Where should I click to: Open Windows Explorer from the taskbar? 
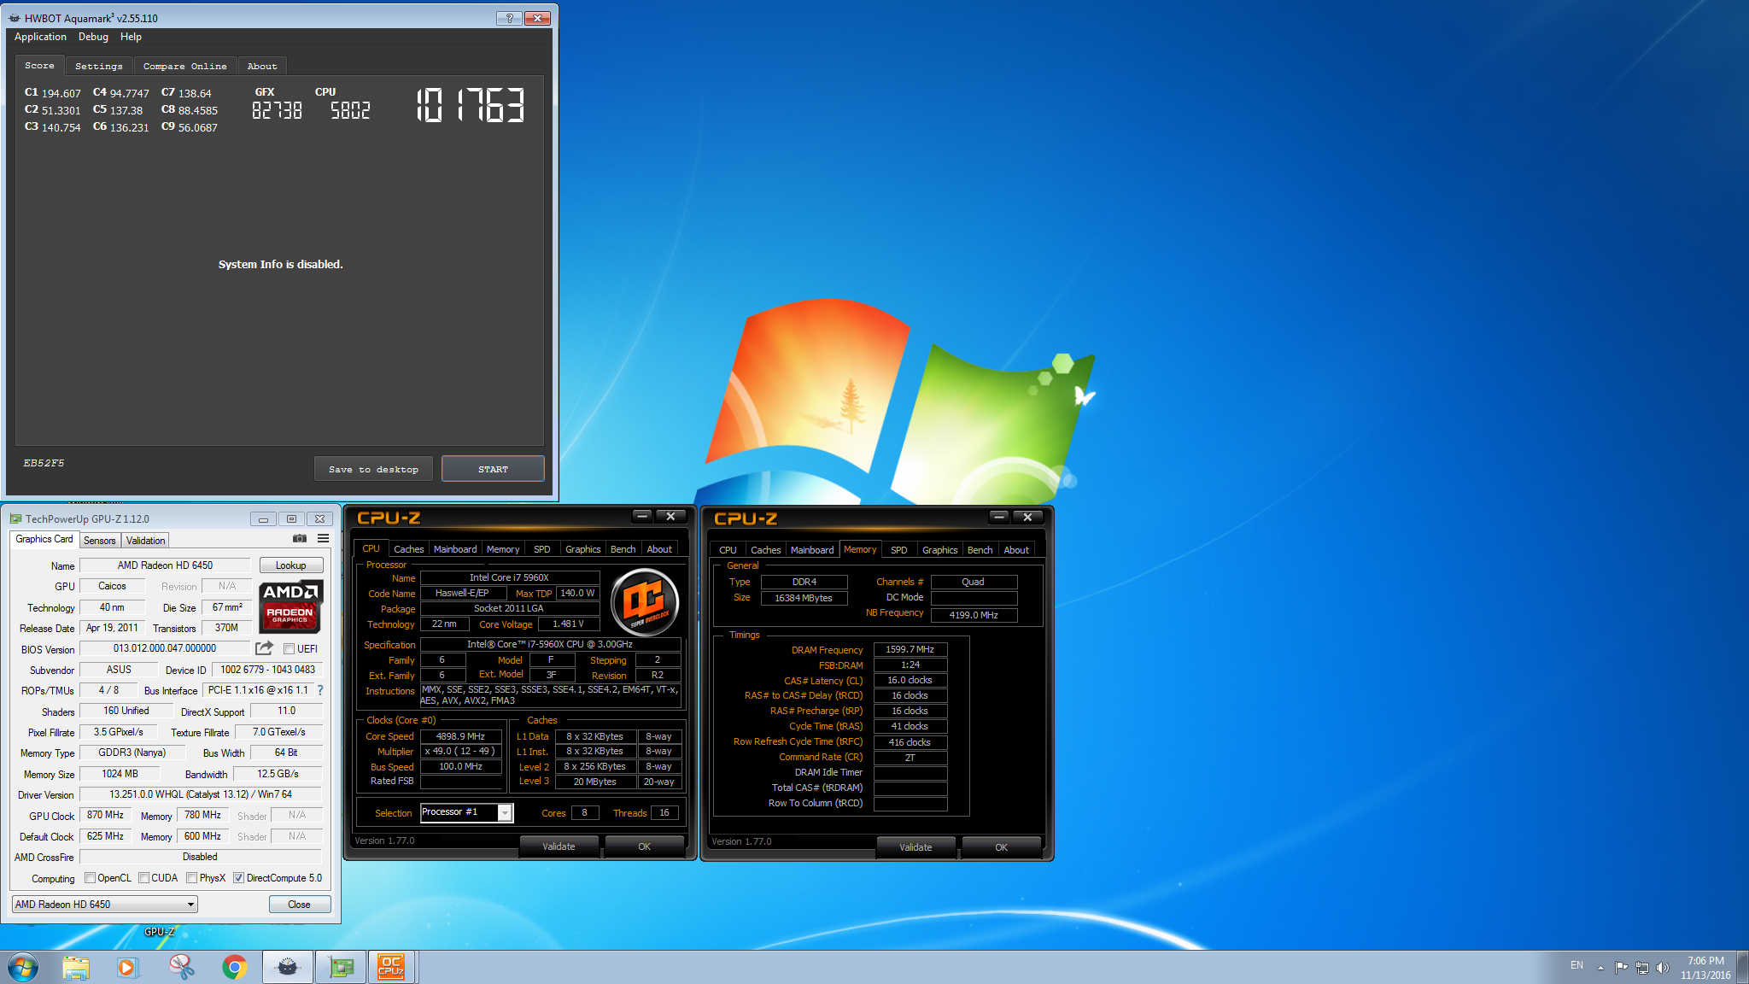pyautogui.click(x=76, y=968)
